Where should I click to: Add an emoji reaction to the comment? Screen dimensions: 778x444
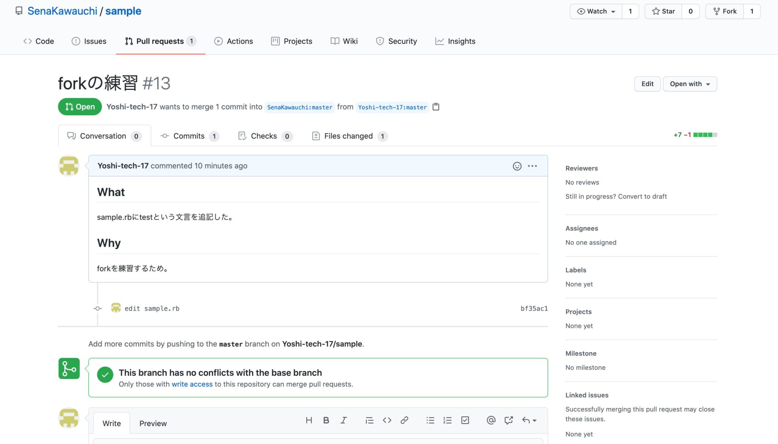pyautogui.click(x=517, y=166)
